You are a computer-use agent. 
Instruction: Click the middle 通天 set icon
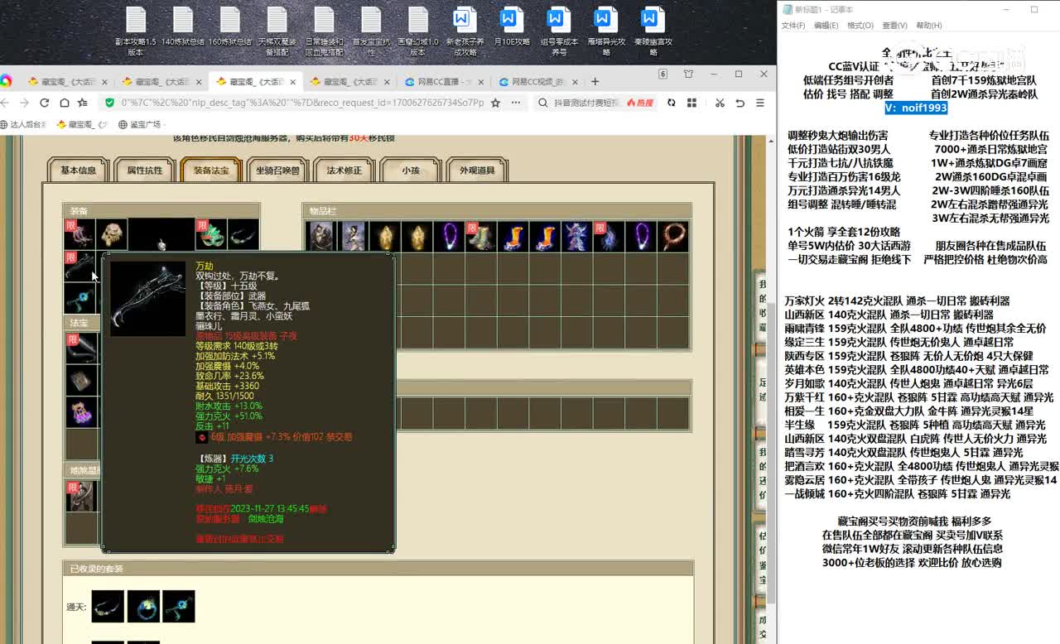tap(143, 607)
